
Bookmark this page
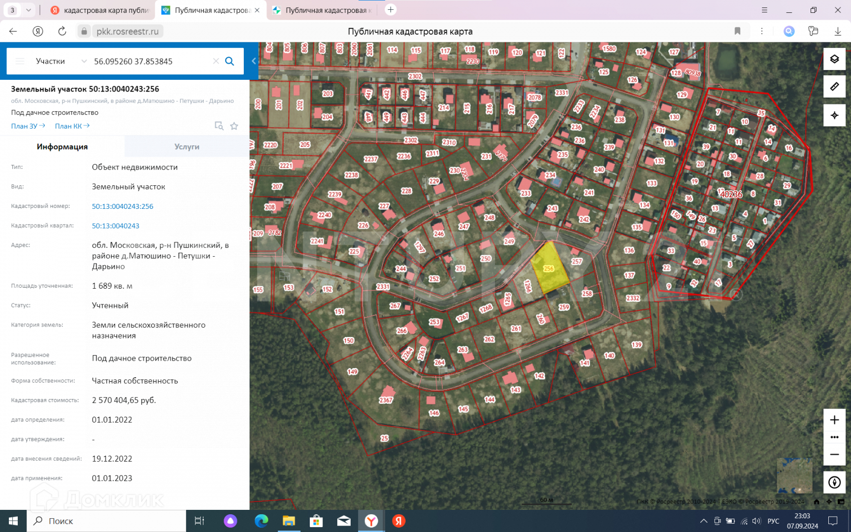point(737,32)
